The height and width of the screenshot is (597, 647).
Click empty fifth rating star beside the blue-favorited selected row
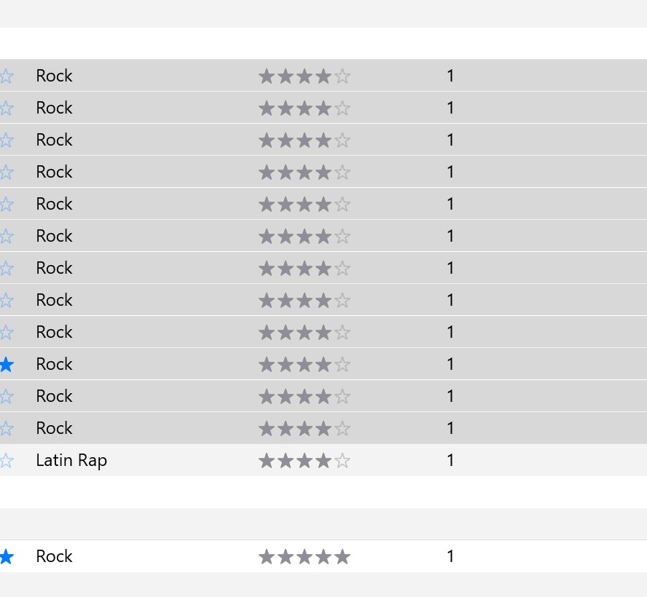point(342,365)
